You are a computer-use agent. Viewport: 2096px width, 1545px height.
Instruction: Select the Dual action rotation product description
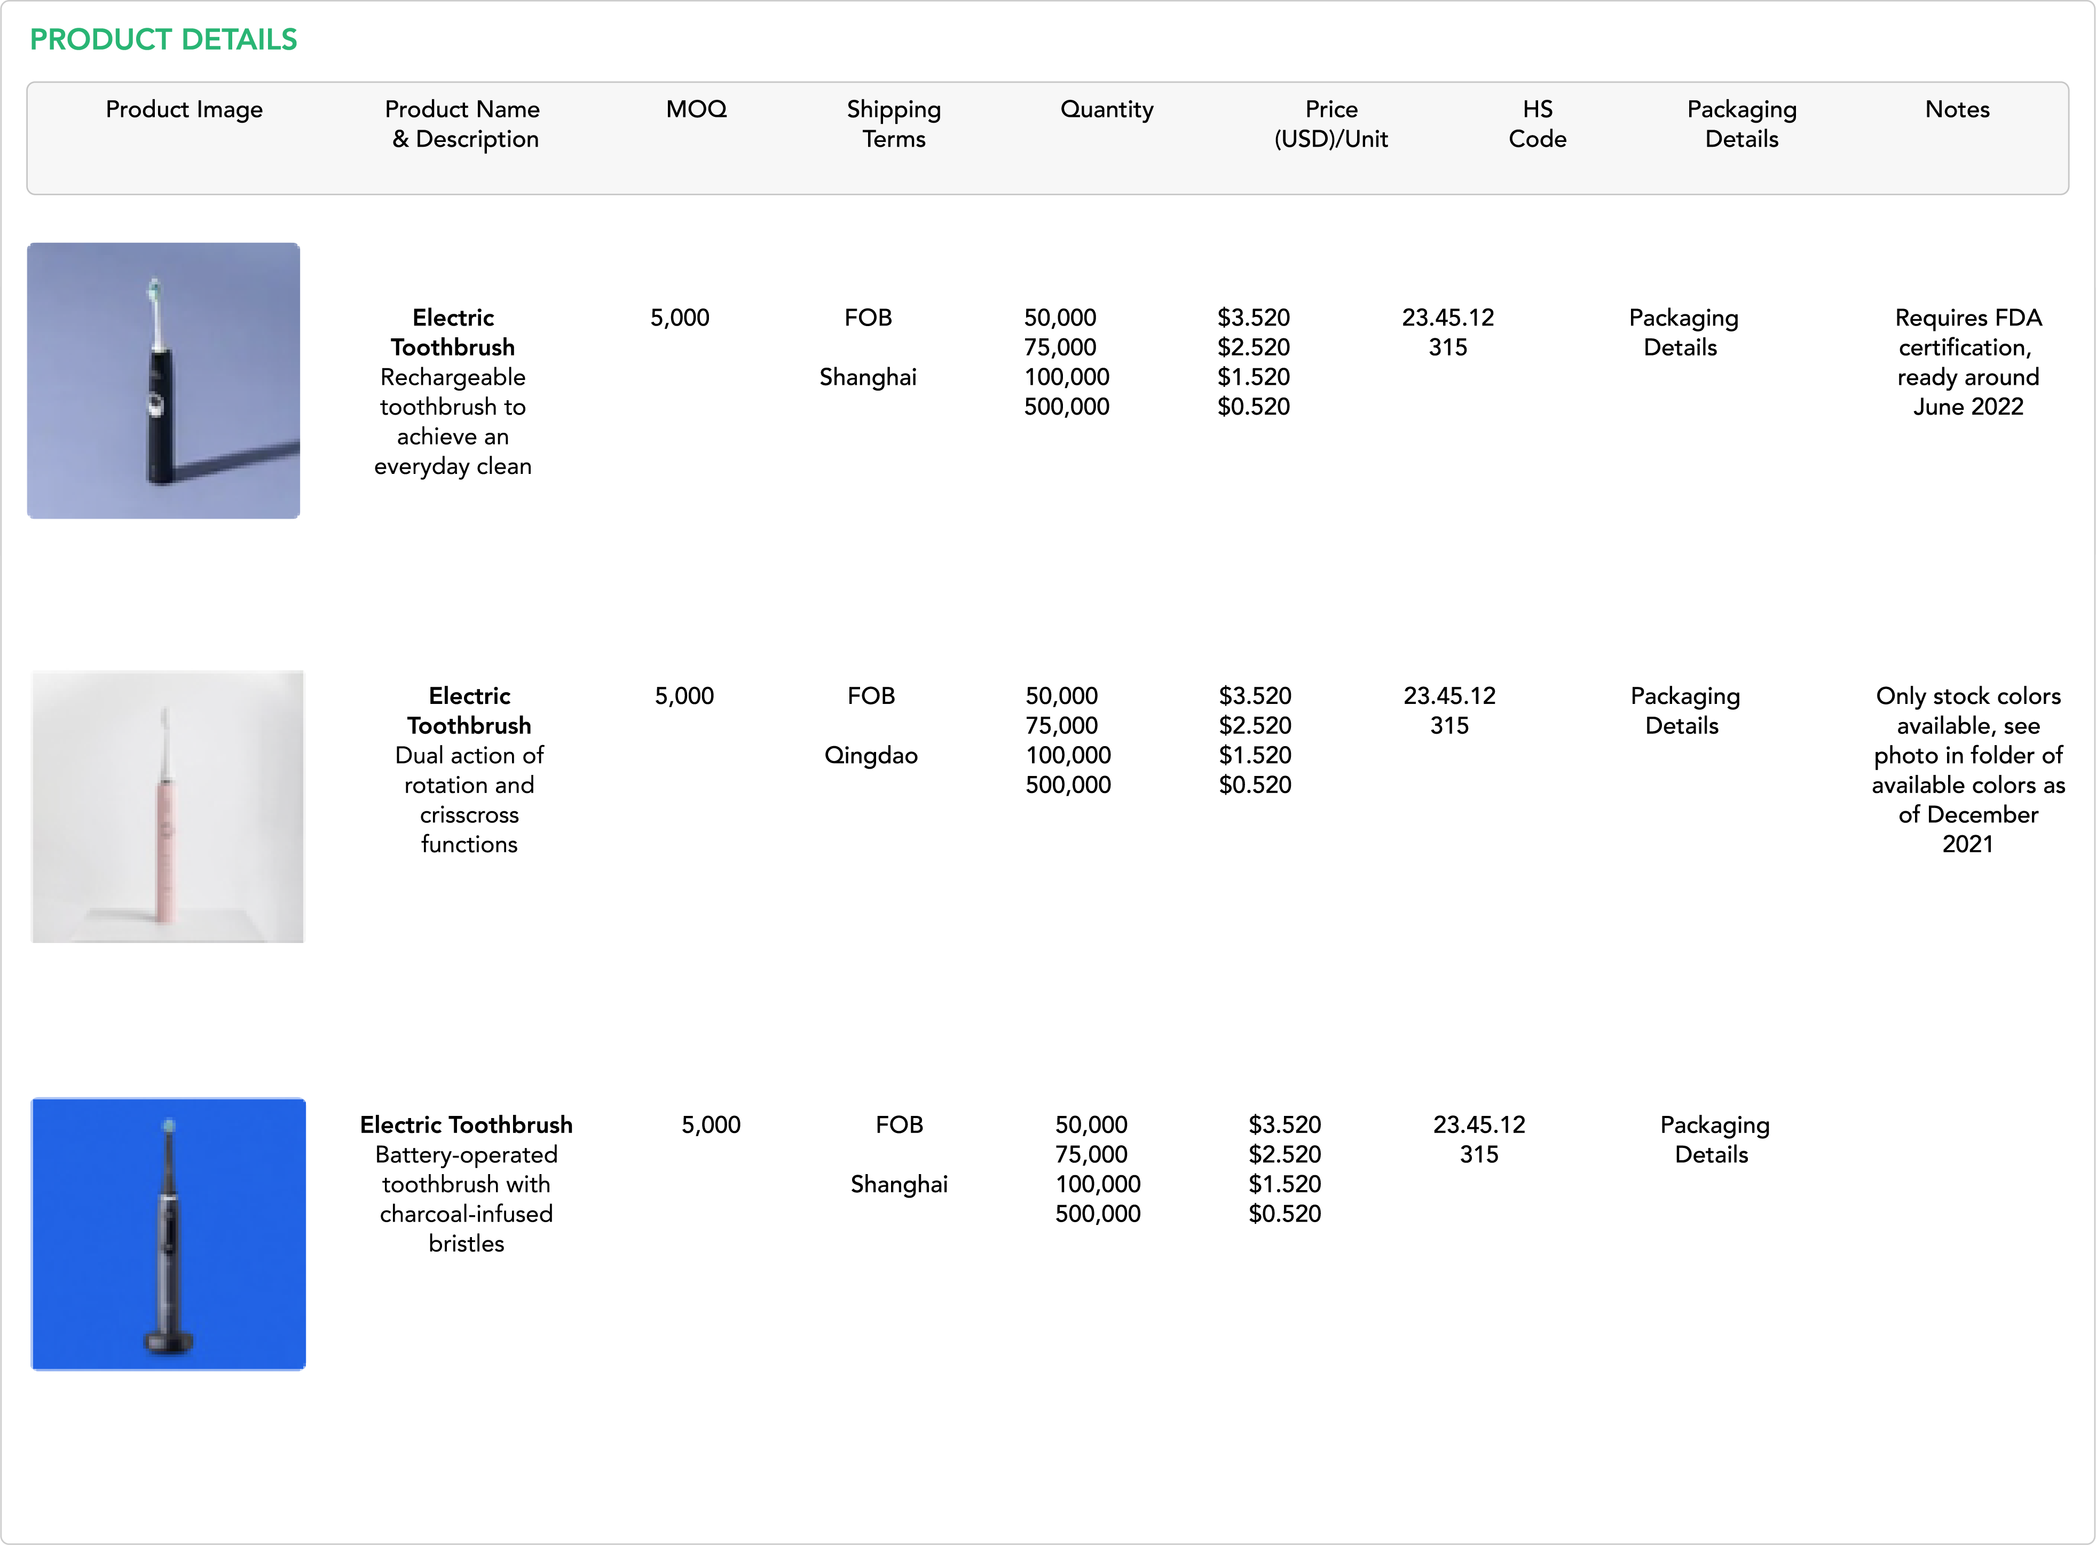[469, 799]
